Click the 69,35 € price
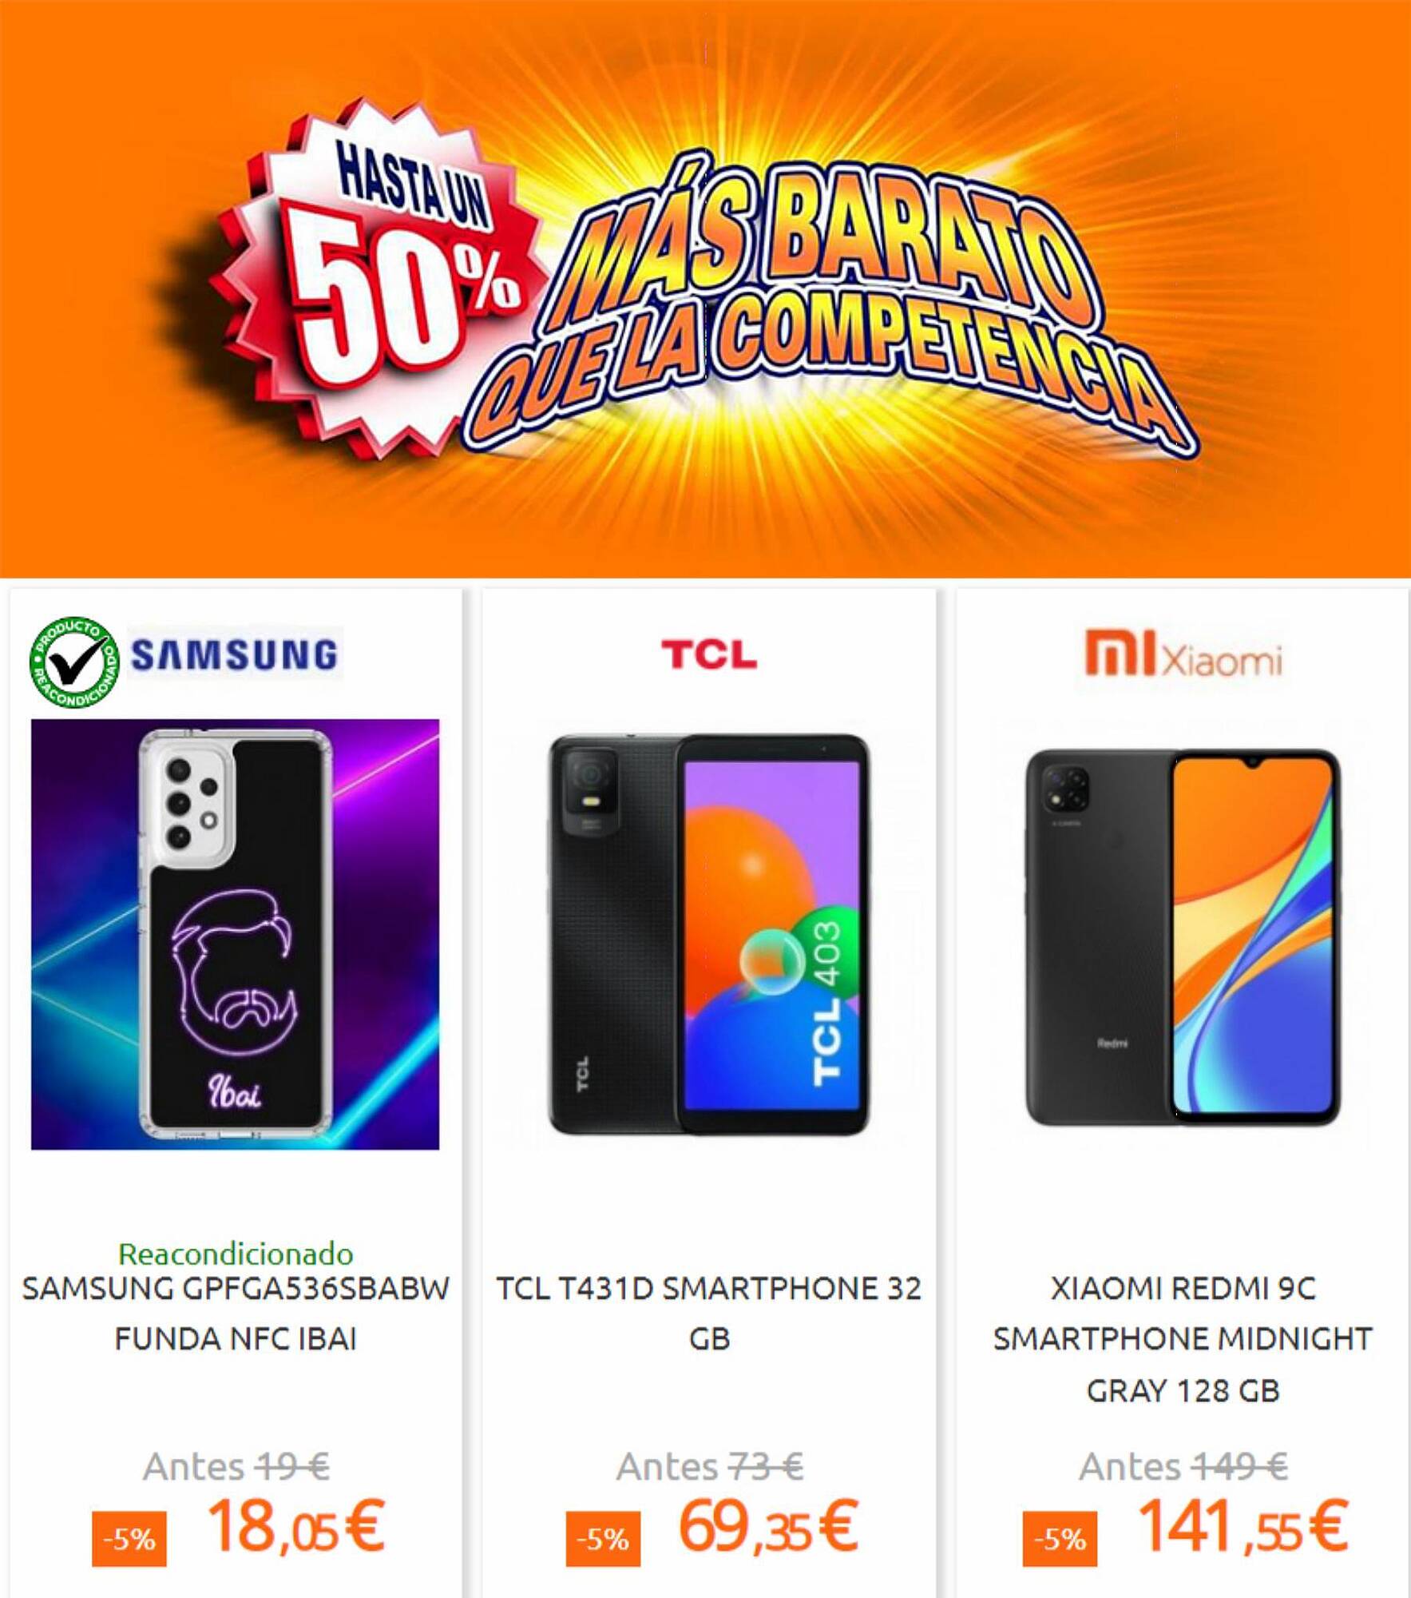 [767, 1527]
